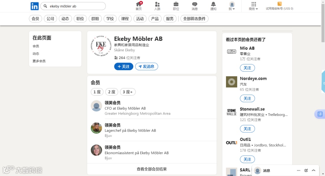
Task: Click the CFO member's default avatar
Action: tap(96, 106)
